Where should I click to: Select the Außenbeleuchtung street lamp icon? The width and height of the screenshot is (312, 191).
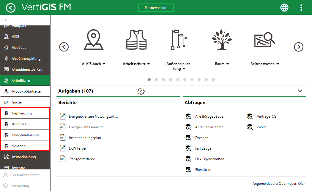(179, 40)
